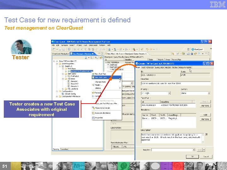Click the Associate Iterations menu icon

93,113
